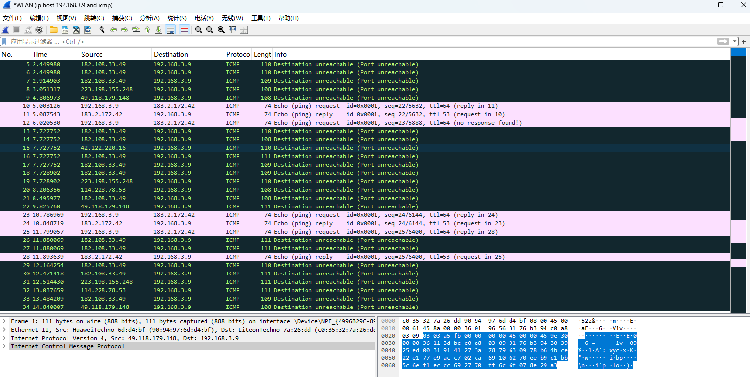The width and height of the screenshot is (750, 377).
Task: Open the 文件(F) menu
Action: coord(12,18)
